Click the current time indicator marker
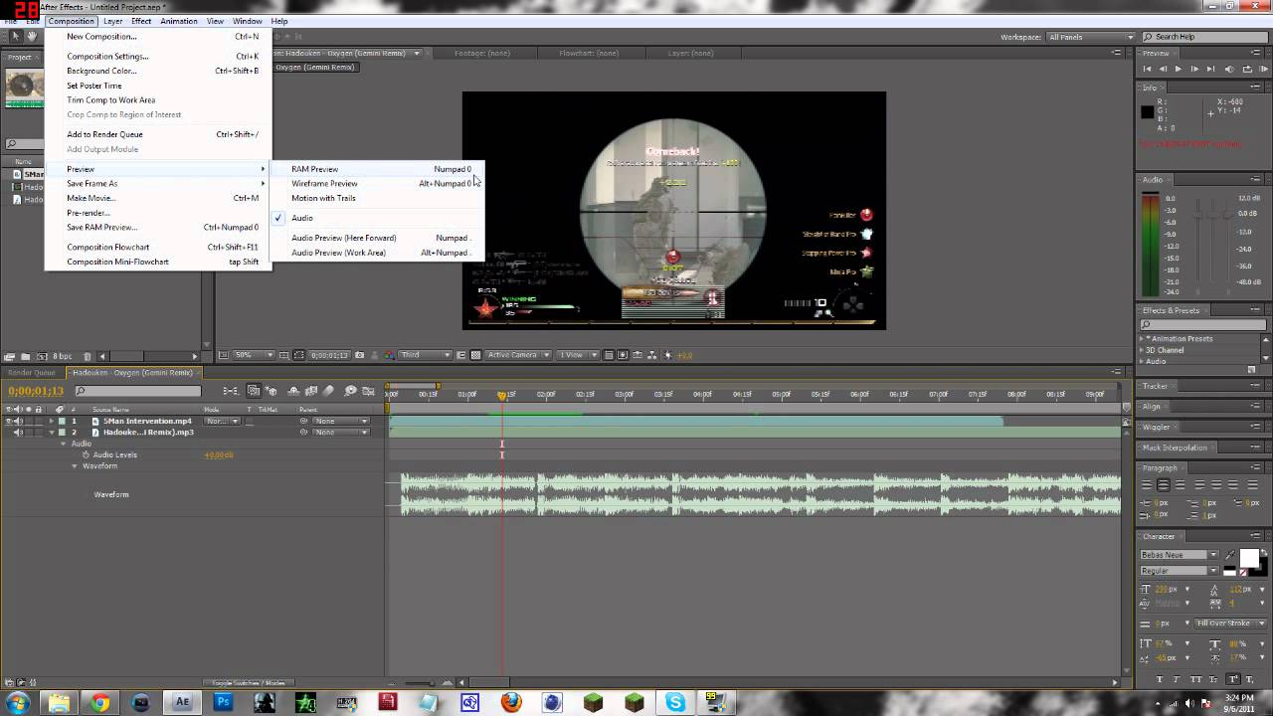This screenshot has width=1273, height=716. (x=502, y=395)
